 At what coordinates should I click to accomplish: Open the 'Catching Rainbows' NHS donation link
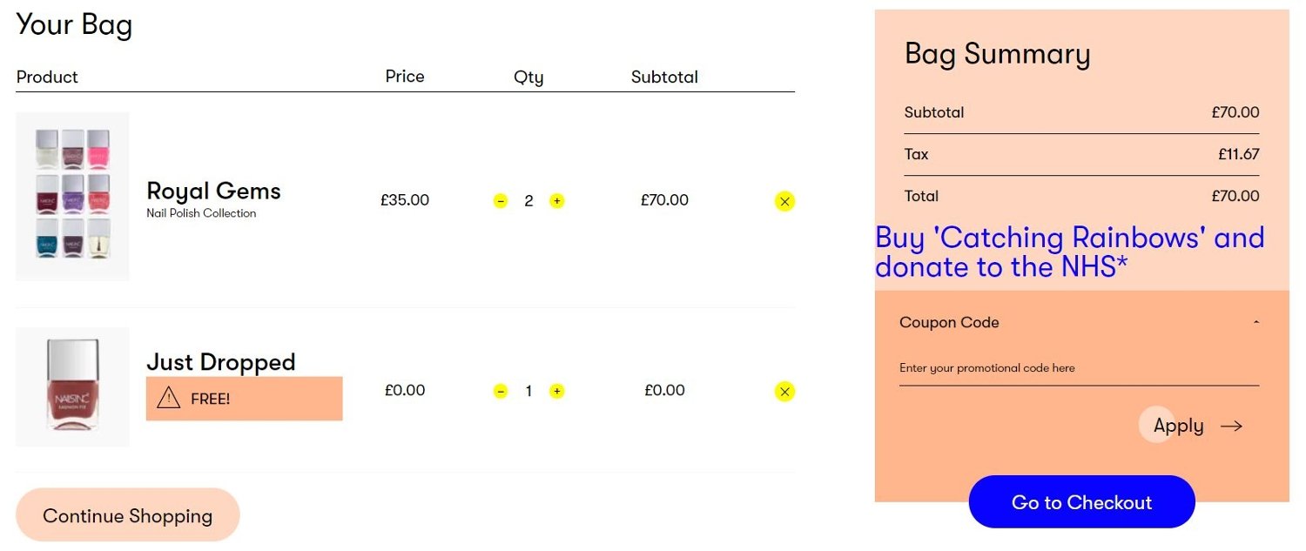[1070, 252]
